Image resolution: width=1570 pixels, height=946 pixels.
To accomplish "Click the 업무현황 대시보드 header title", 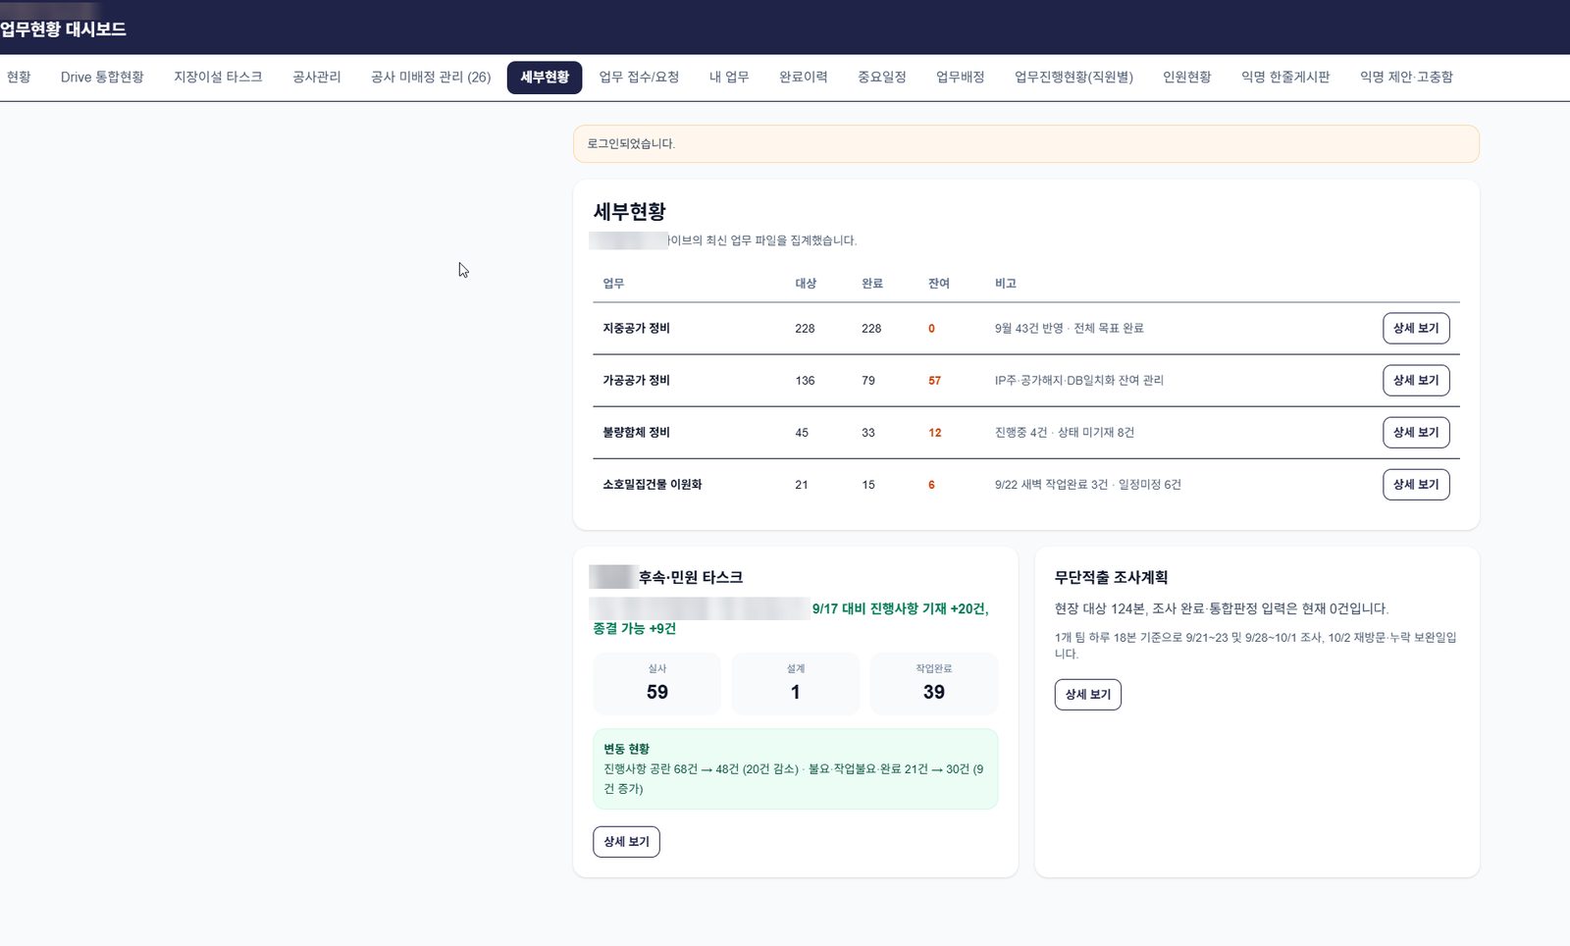I will point(63,29).
